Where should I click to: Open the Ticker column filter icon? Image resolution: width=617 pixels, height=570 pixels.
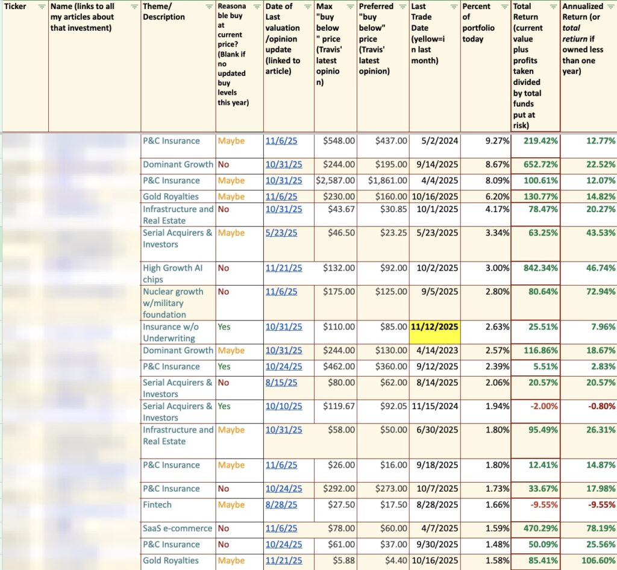click(41, 7)
